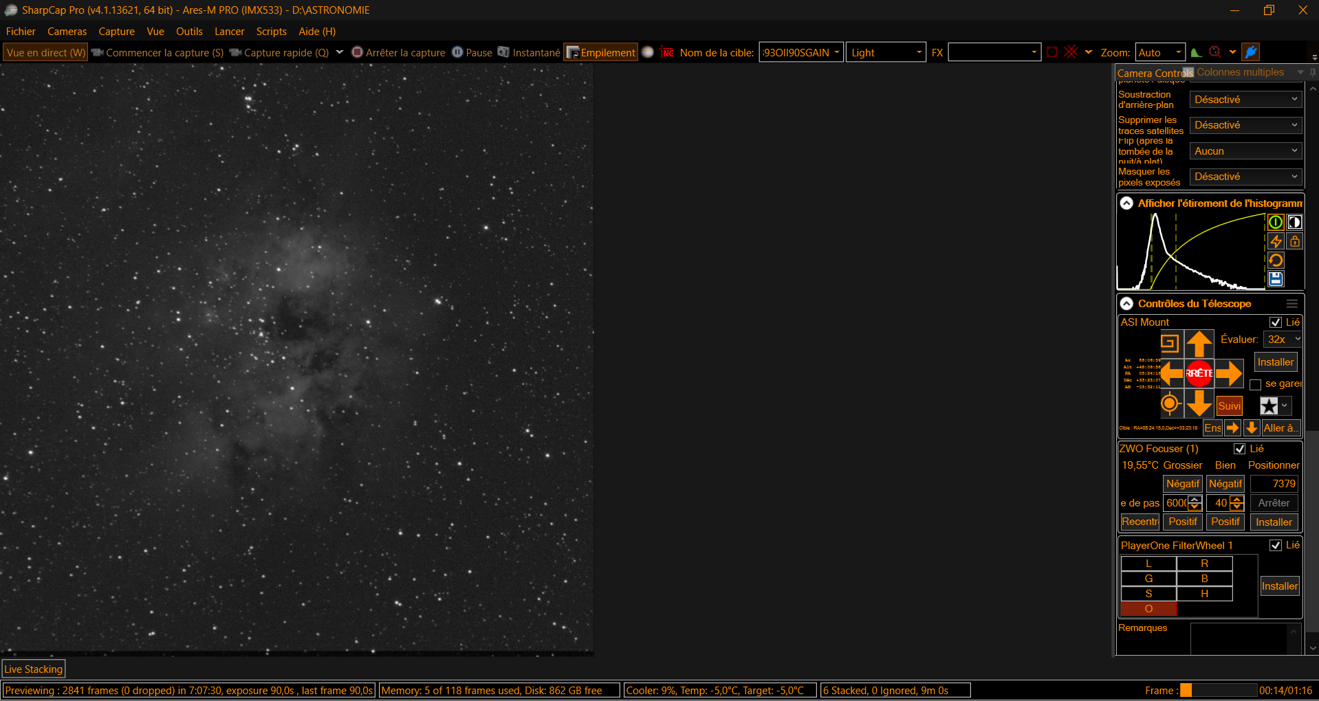Toggle the green histogram toolbar icon
The width and height of the screenshot is (1319, 701).
pyautogui.click(x=1197, y=52)
